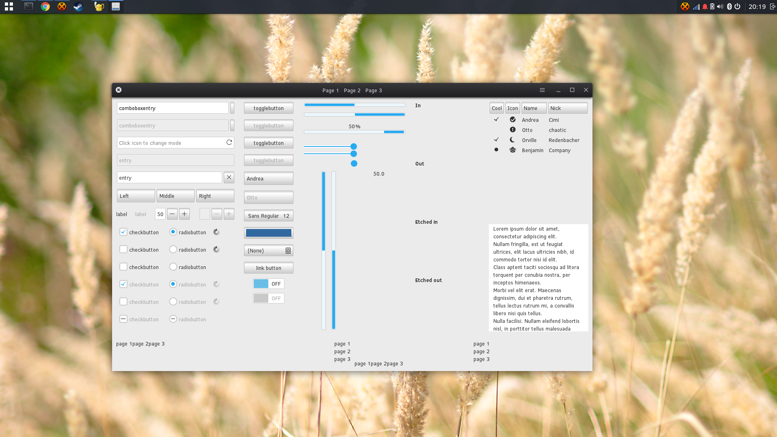This screenshot has height=437, width=777.
Task: Toggle the Cool checkmark in Orville row
Action: point(497,140)
